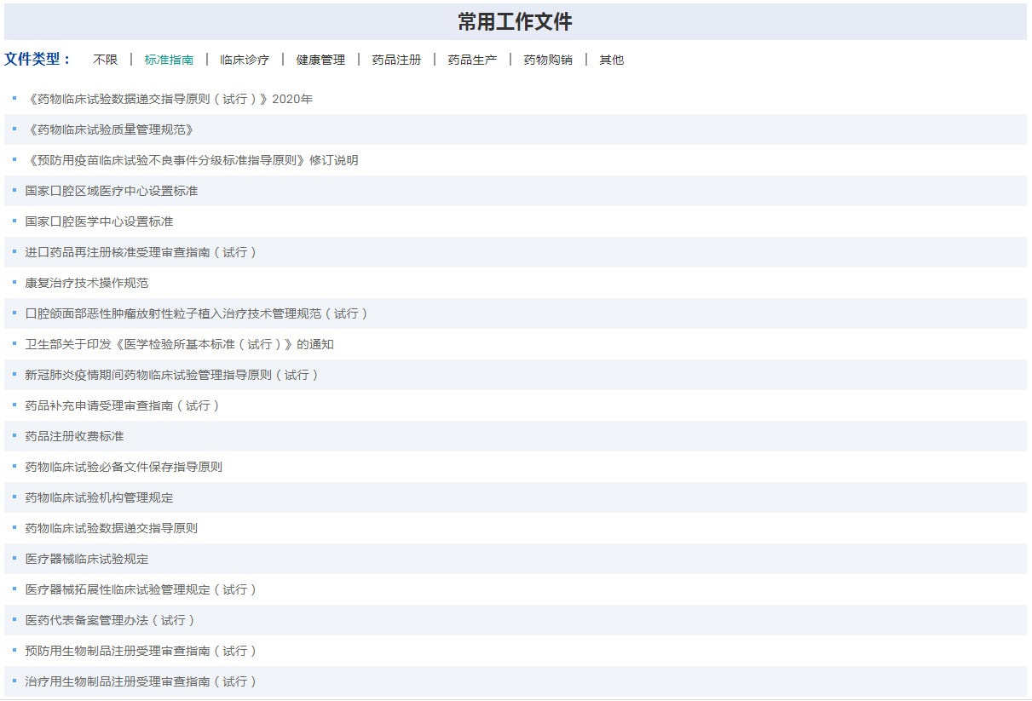Click 治疗用生物制品注册受理审查指南 link

(141, 681)
